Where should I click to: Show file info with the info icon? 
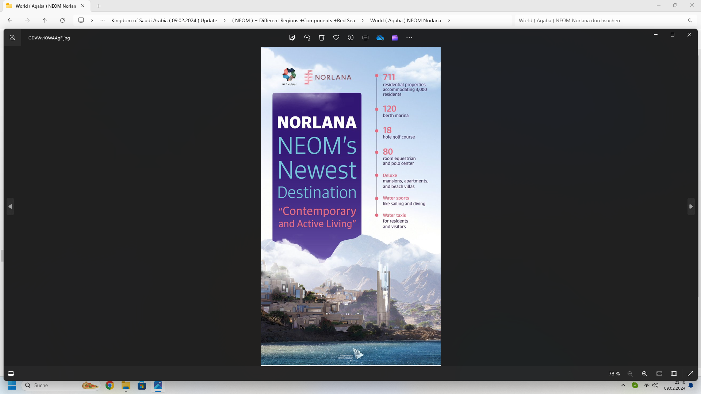tap(350, 38)
